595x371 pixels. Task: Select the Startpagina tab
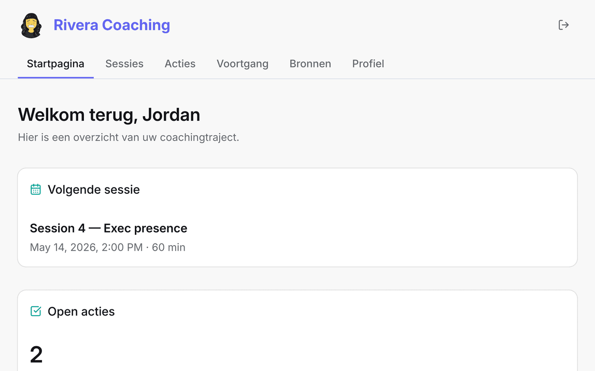55,64
